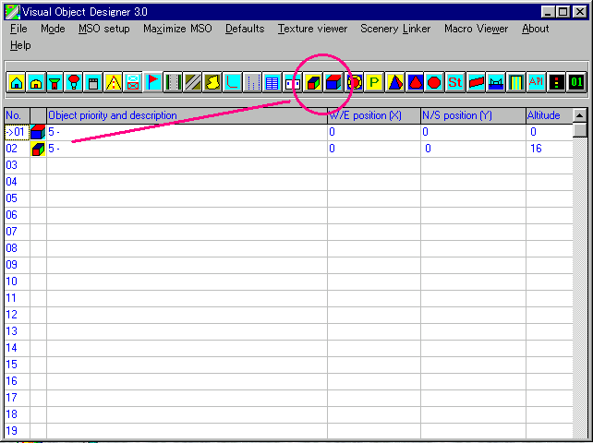Image resolution: width=593 pixels, height=443 pixels.
Task: Select the red API icon
Action: coord(536,82)
